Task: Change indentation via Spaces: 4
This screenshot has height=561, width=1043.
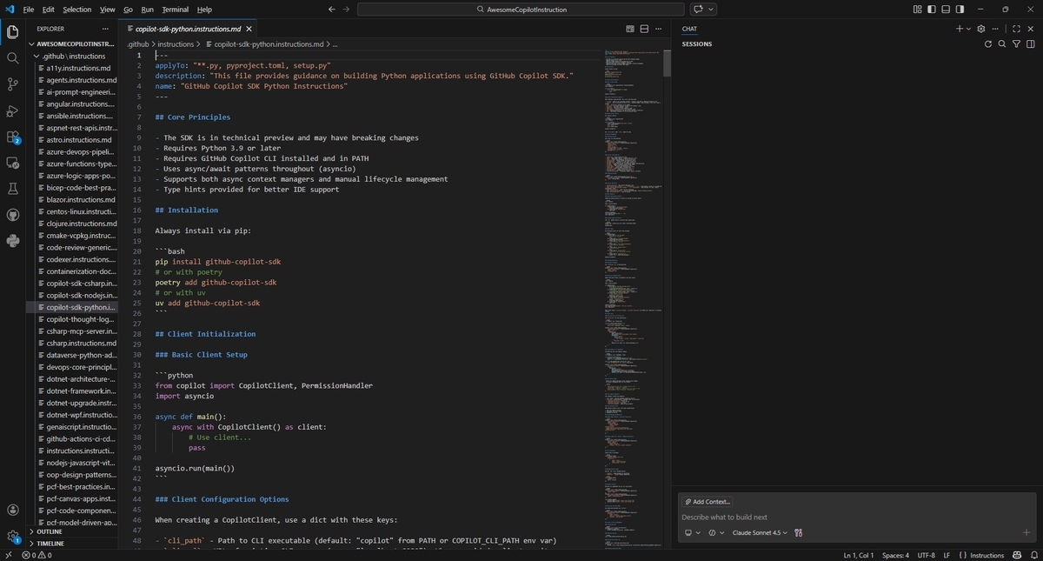Action: tap(895, 555)
